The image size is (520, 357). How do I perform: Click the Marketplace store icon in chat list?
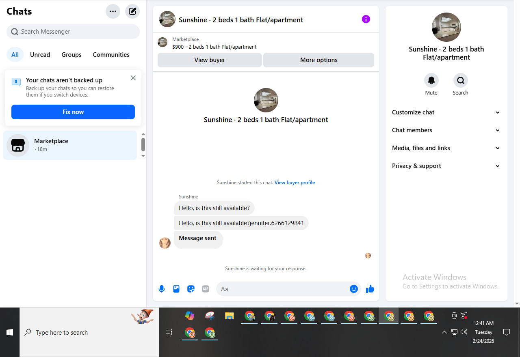pyautogui.click(x=18, y=145)
